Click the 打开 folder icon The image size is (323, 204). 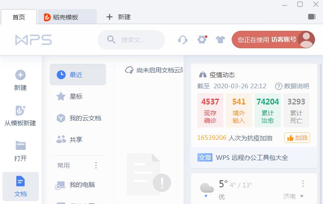click(x=20, y=145)
